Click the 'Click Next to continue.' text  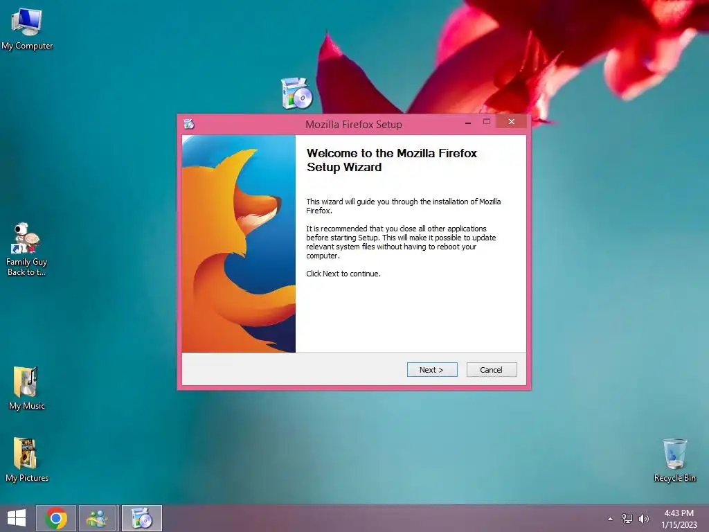(343, 274)
